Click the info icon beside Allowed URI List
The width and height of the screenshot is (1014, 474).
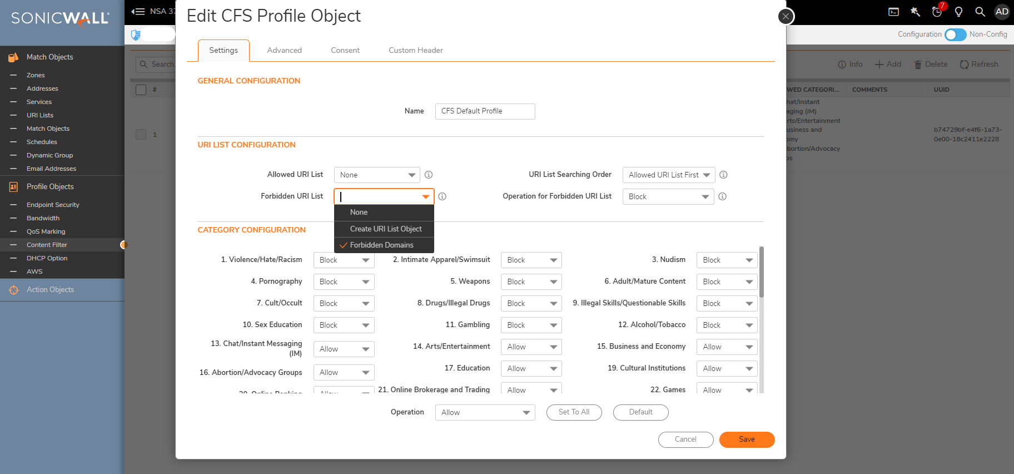[x=429, y=175]
